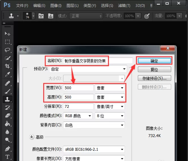Close the 新建 dialog
The width and height of the screenshot is (188, 161).
point(168,48)
